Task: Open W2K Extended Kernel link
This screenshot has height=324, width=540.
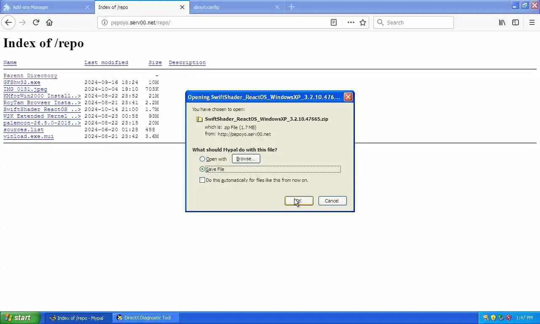Action: (x=42, y=116)
